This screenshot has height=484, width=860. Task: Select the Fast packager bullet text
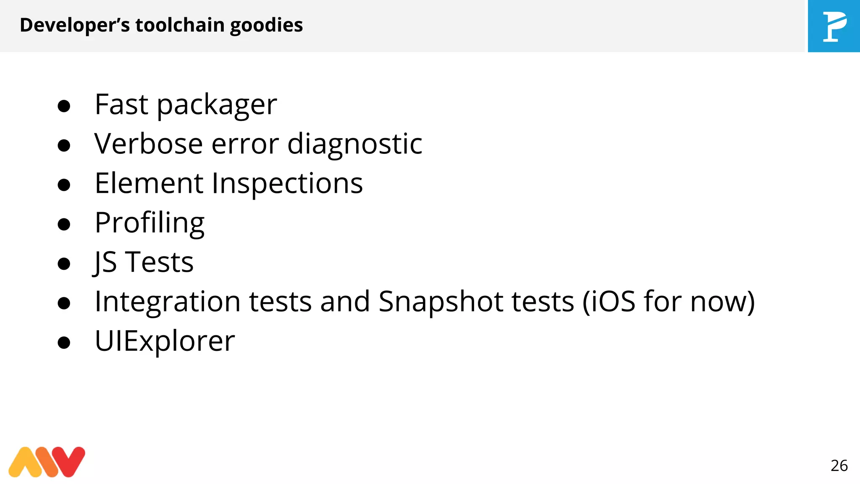pyautogui.click(x=186, y=105)
